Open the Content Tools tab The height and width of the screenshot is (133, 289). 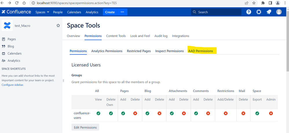tap(116, 36)
